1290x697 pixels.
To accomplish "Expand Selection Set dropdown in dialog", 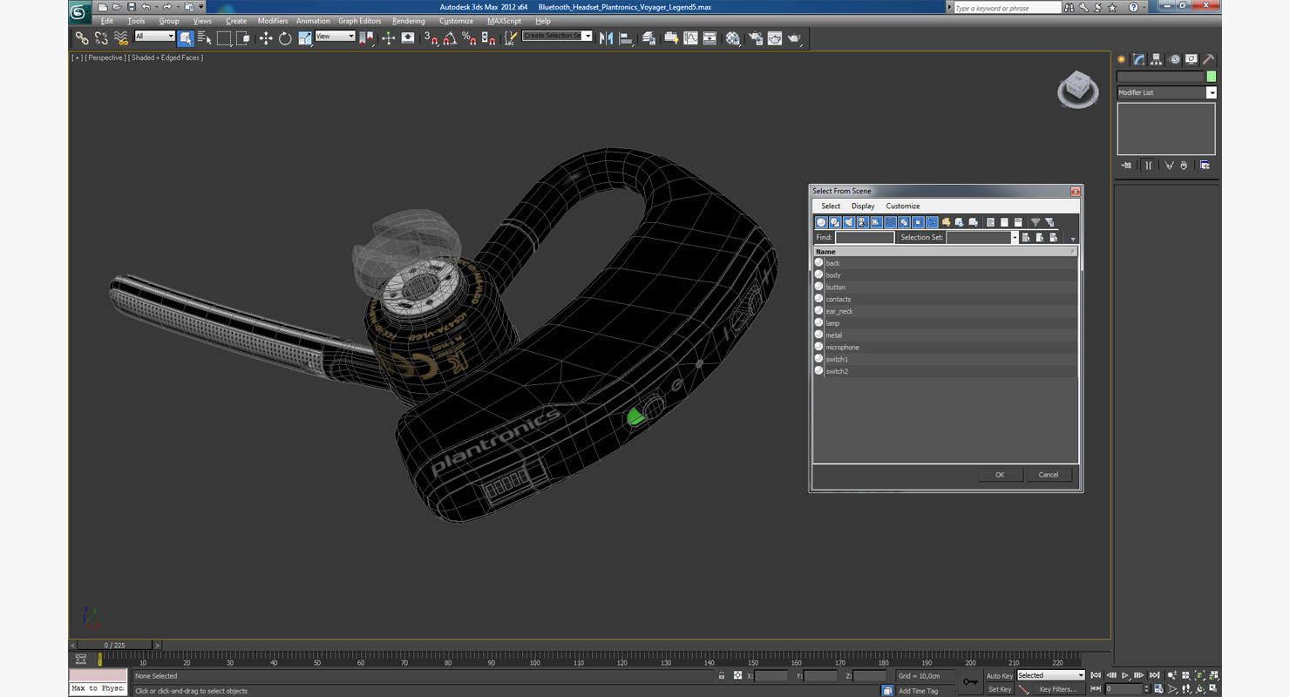I will [x=1015, y=237].
